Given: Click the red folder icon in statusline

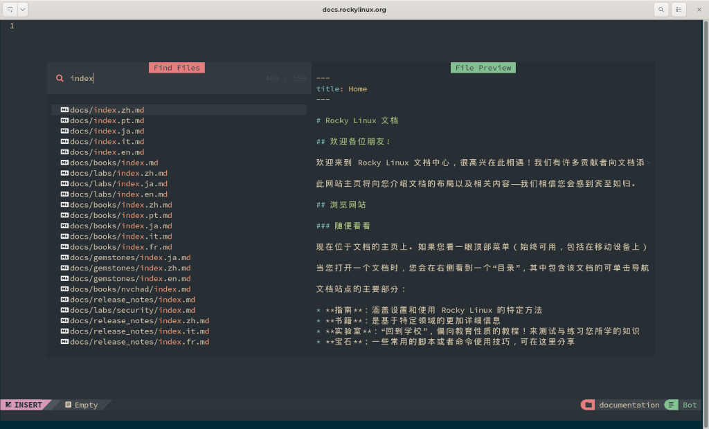Looking at the screenshot, I should (588, 405).
